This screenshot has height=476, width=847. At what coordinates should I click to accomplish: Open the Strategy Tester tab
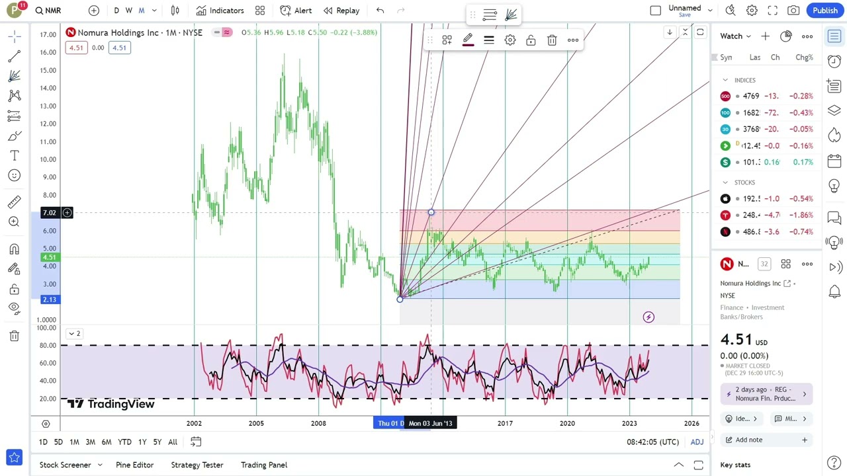197,465
